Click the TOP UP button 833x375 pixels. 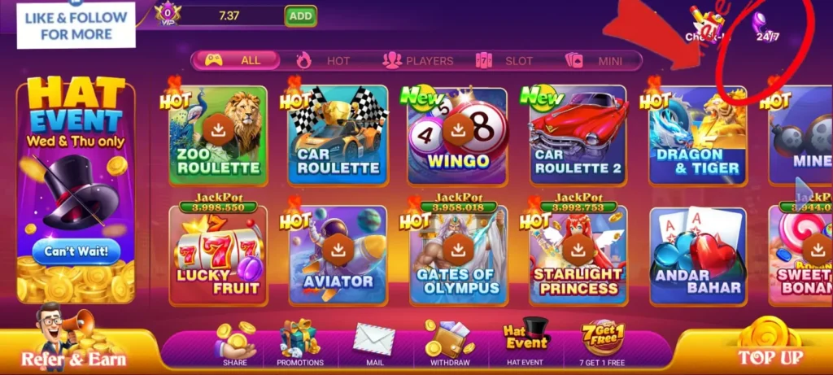(x=770, y=357)
